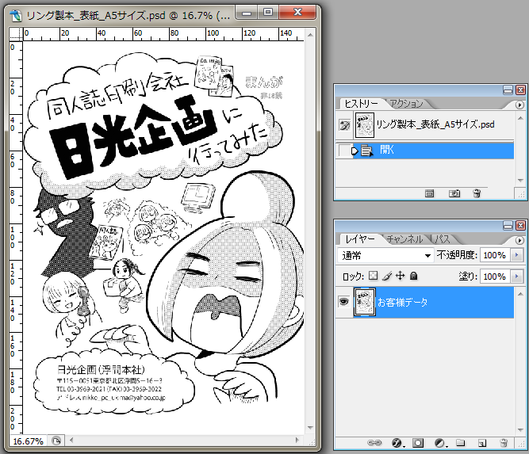
Task: Toggle lock transparent pixels
Action: (373, 276)
